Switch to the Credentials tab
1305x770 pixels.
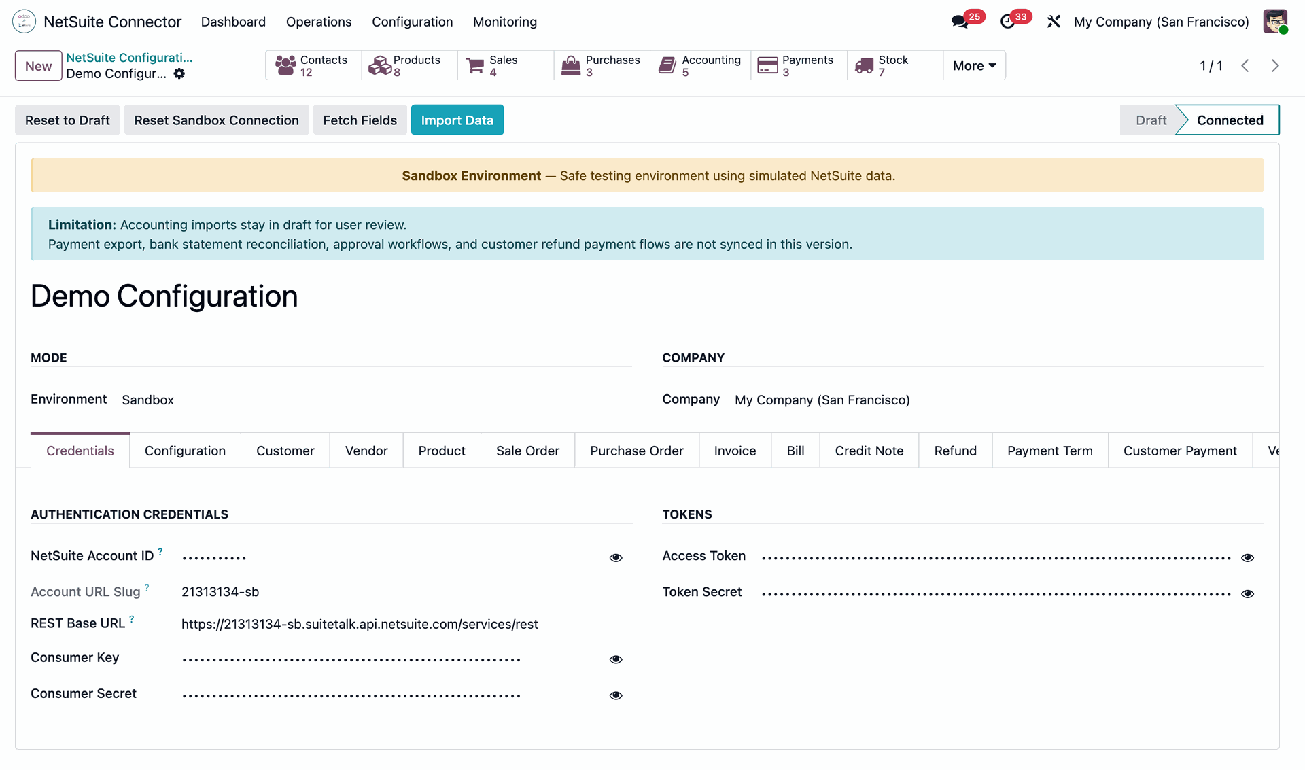point(80,451)
